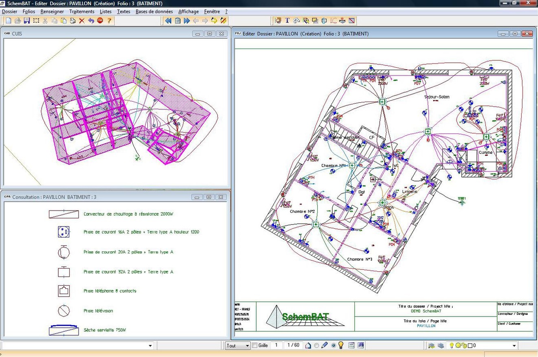This screenshot has width=538, height=357.
Task: Select the Text tool T icon
Action: tap(287, 20)
